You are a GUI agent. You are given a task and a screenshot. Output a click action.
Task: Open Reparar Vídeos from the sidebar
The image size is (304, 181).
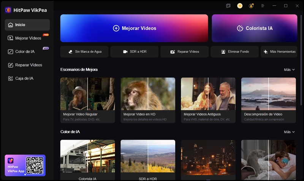[x=27, y=65]
